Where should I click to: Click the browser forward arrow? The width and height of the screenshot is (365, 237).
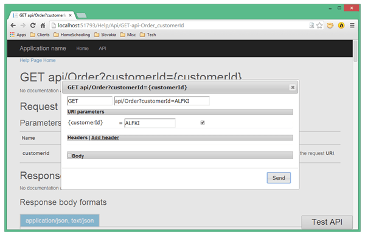[23, 26]
